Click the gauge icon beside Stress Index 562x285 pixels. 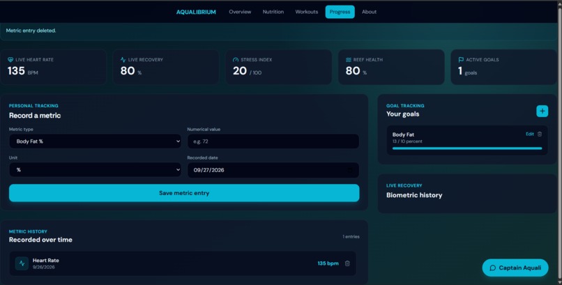coord(236,60)
